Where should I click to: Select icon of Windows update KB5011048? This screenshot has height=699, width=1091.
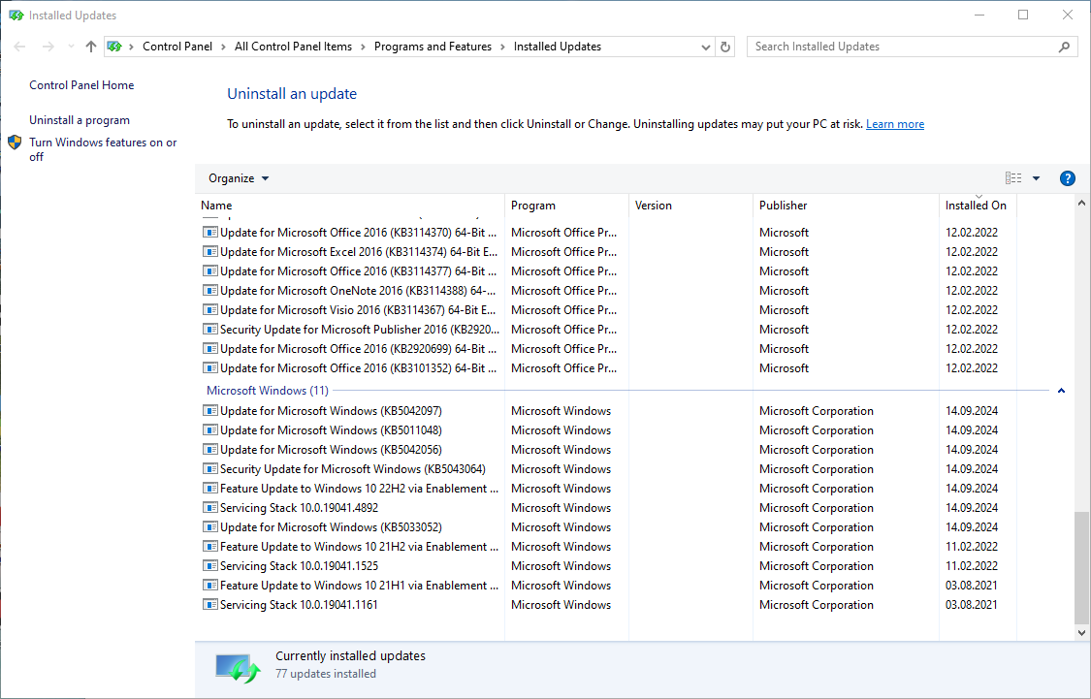point(210,430)
